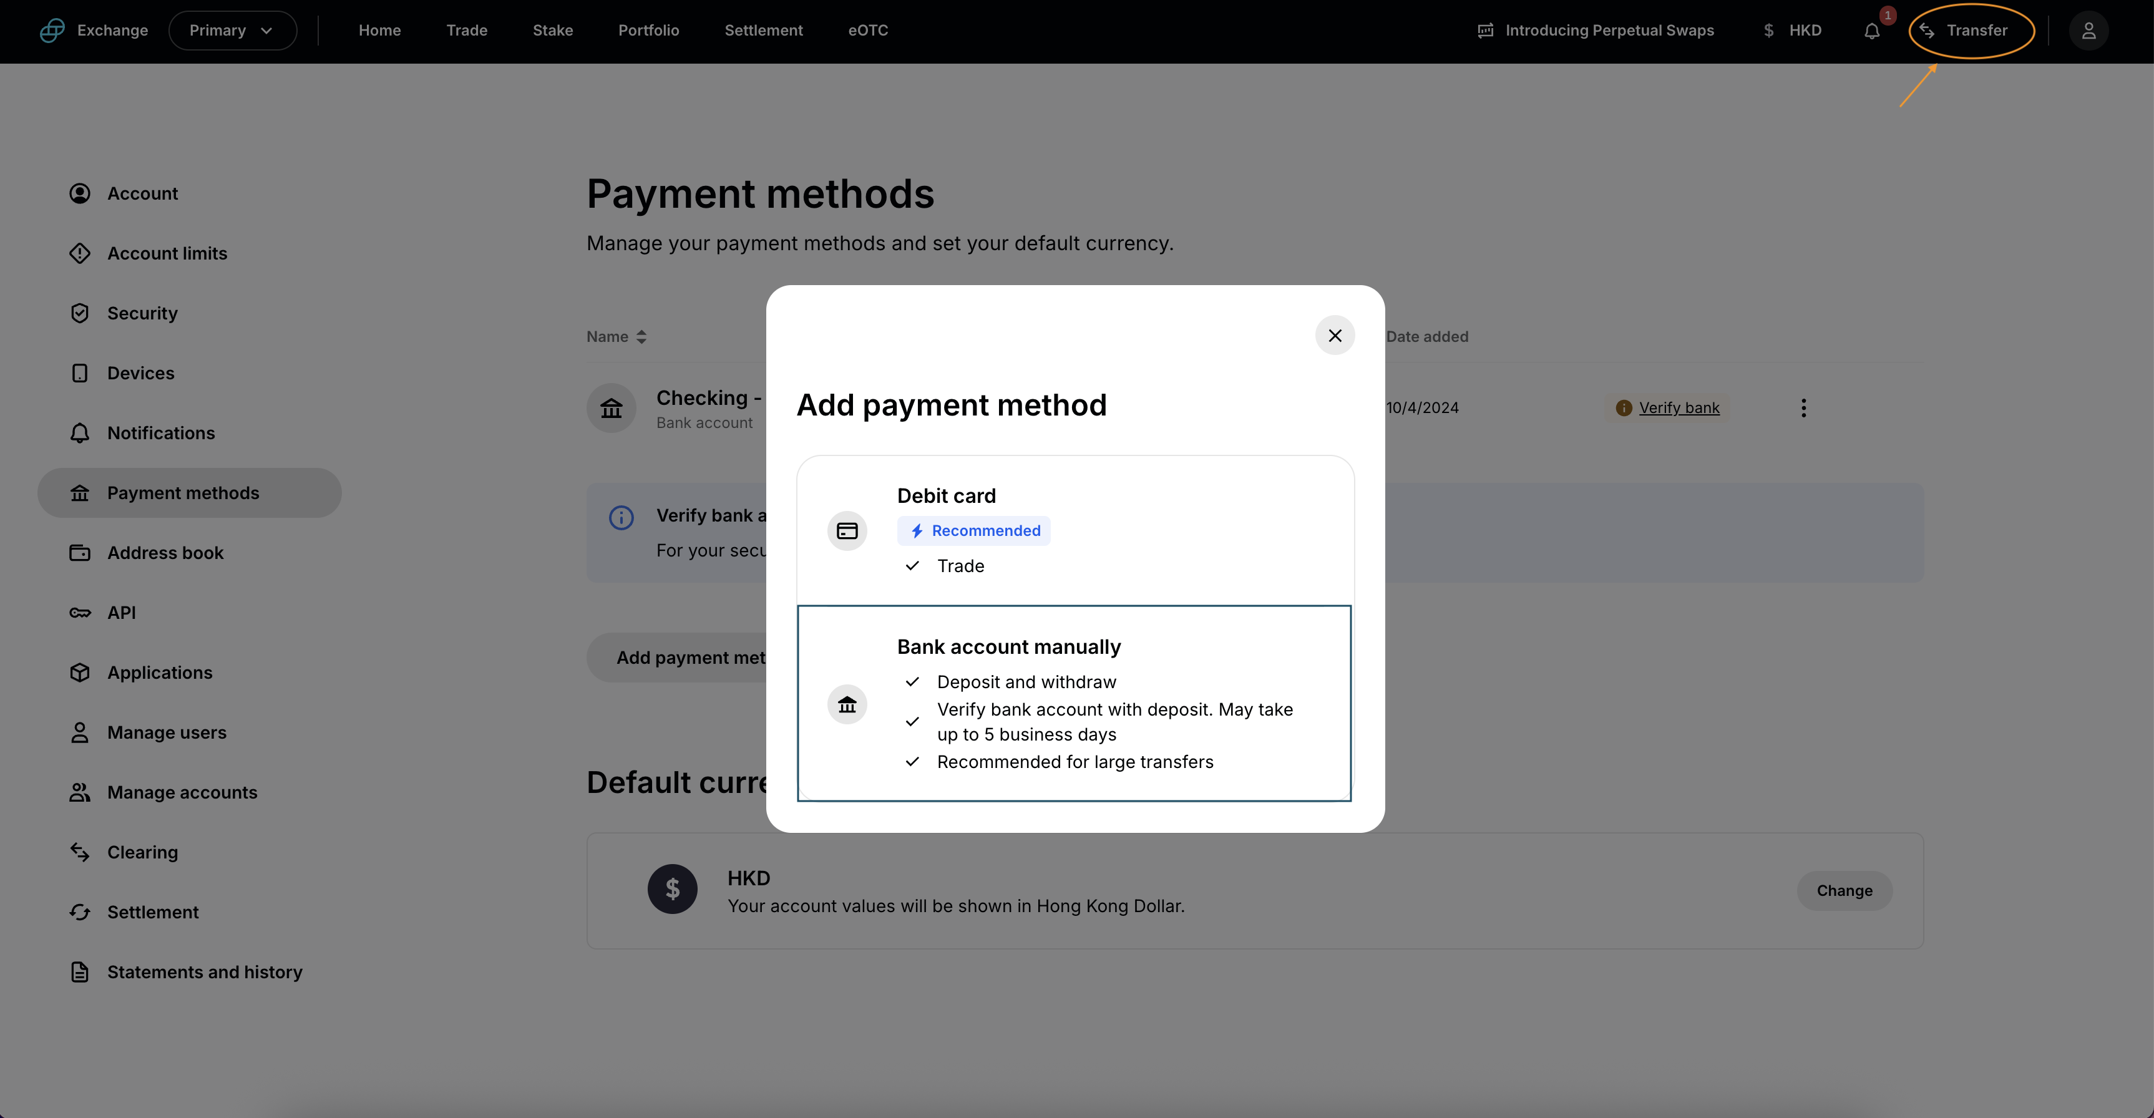
Task: Click the Debit card icon
Action: [846, 531]
